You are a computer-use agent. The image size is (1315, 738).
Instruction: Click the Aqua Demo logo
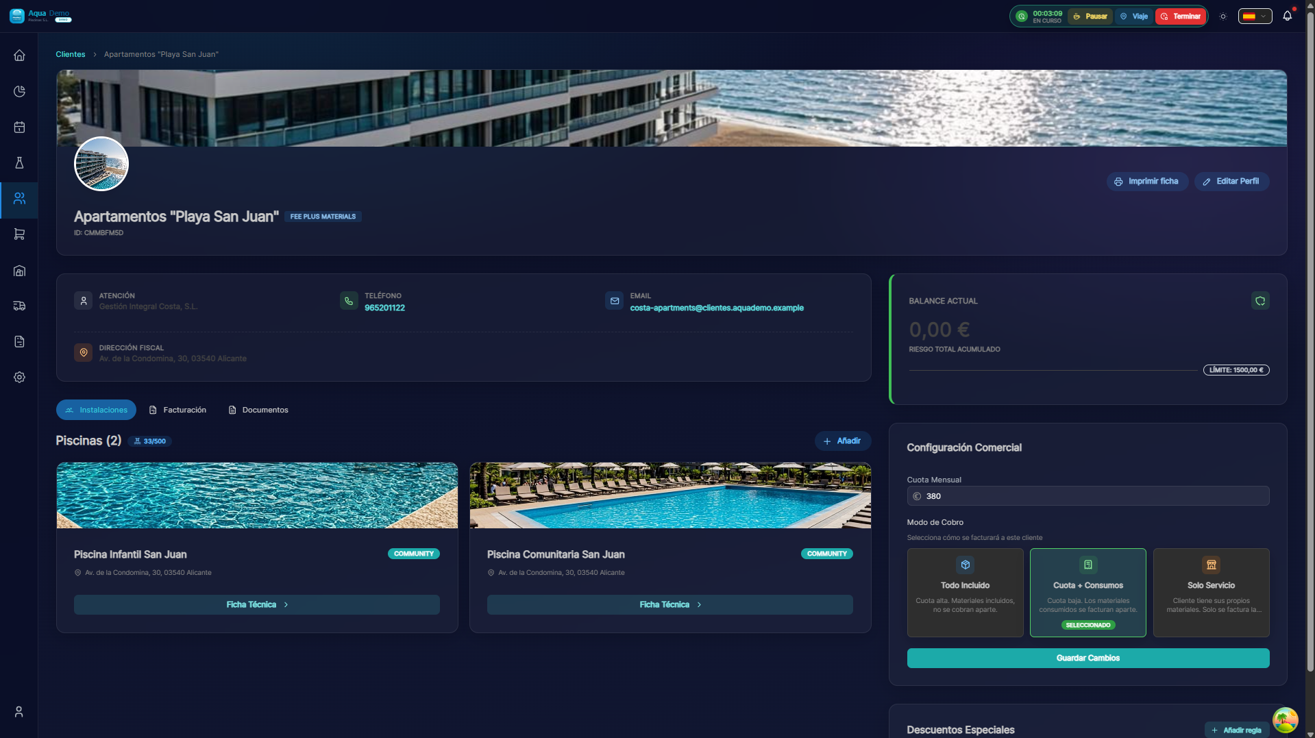point(40,16)
